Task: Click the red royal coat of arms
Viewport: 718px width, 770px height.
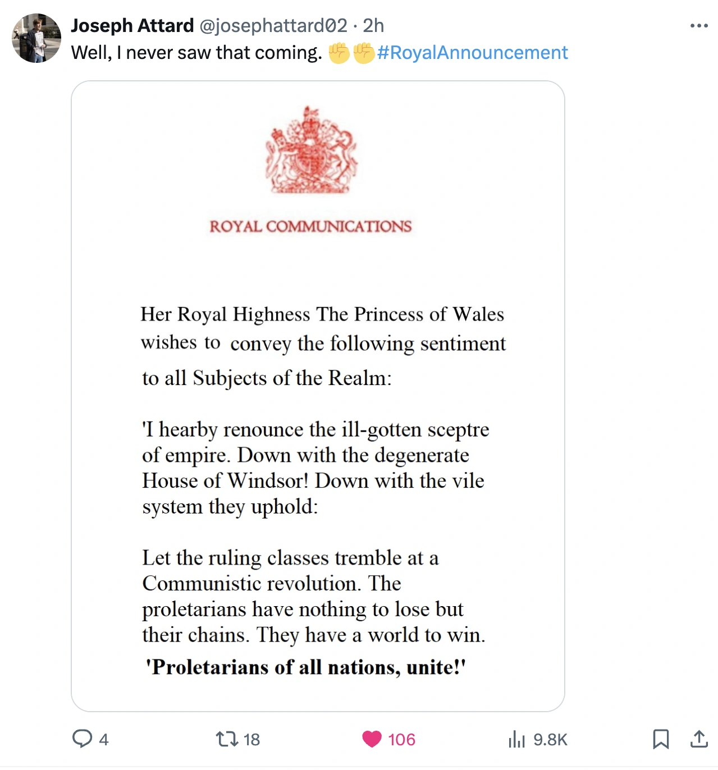Action: click(x=311, y=150)
